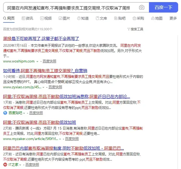Click the www.zyxiao.com/p/45... URL
This screenshot has height=169, width=181.
tap(22, 87)
